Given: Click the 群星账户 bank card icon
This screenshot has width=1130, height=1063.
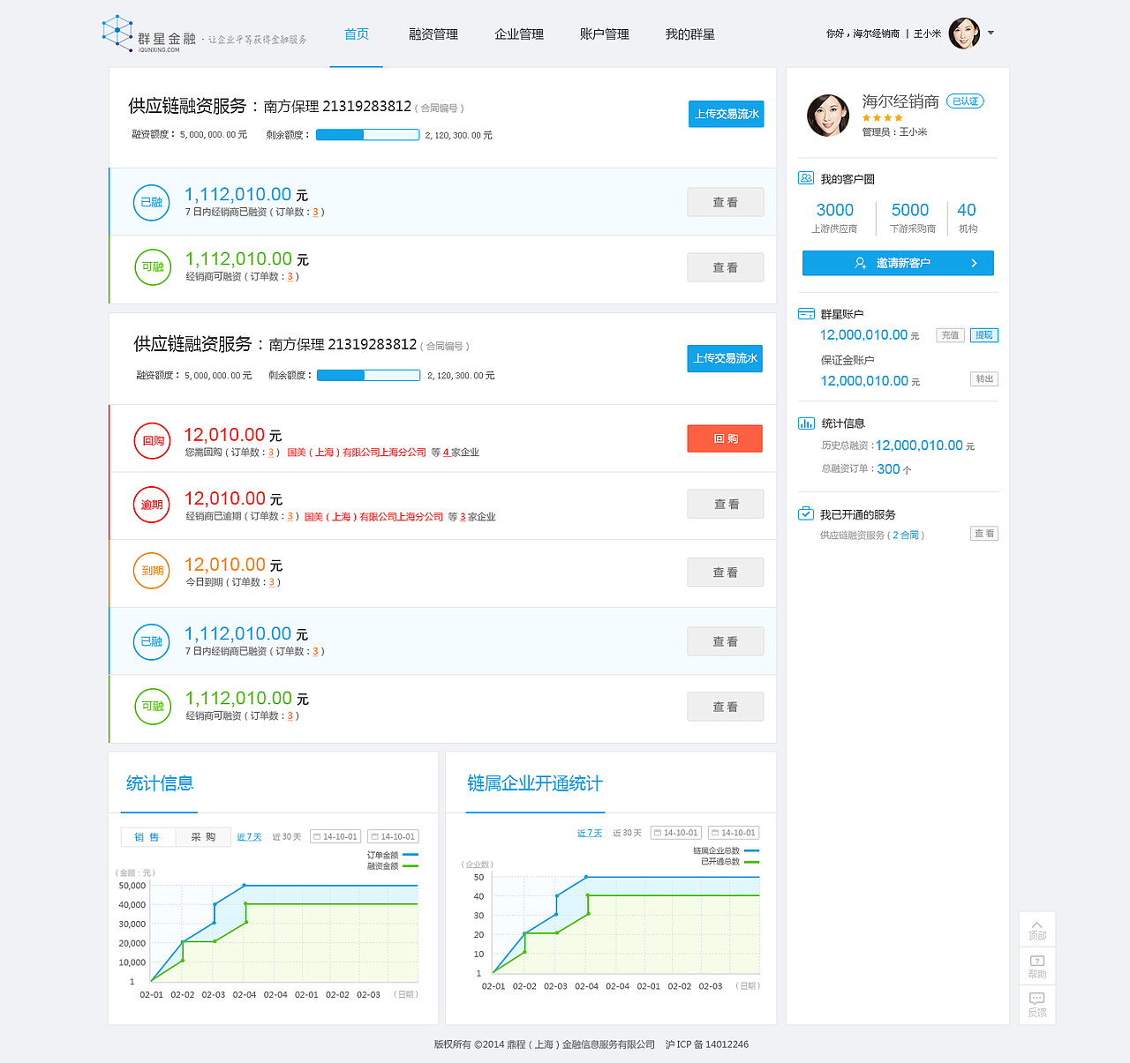Looking at the screenshot, I should [x=806, y=313].
